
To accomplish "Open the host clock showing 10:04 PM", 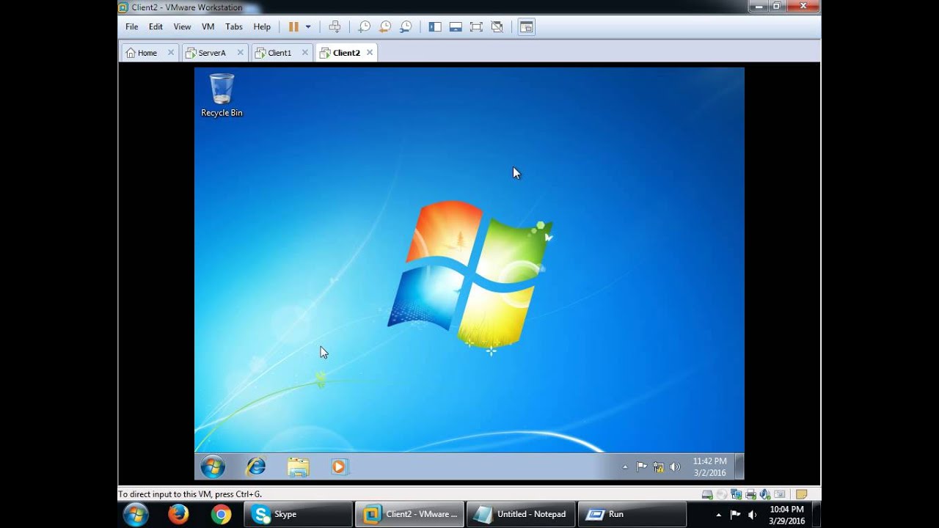I will 786,515.
